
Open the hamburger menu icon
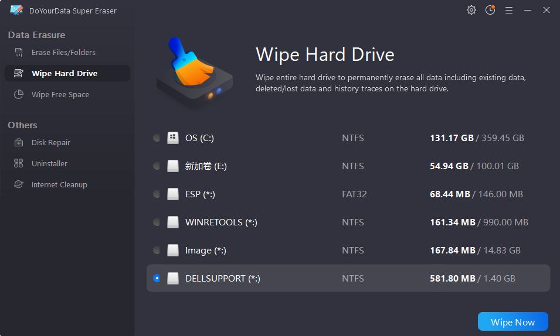pyautogui.click(x=509, y=11)
